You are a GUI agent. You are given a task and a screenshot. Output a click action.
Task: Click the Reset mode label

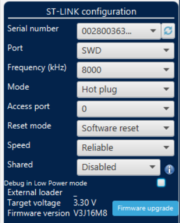click(29, 126)
